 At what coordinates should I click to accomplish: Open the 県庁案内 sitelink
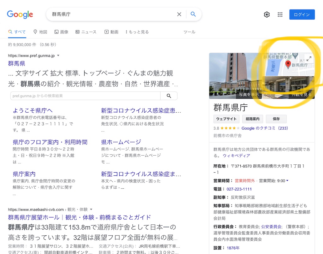pyautogui.click(x=24, y=174)
